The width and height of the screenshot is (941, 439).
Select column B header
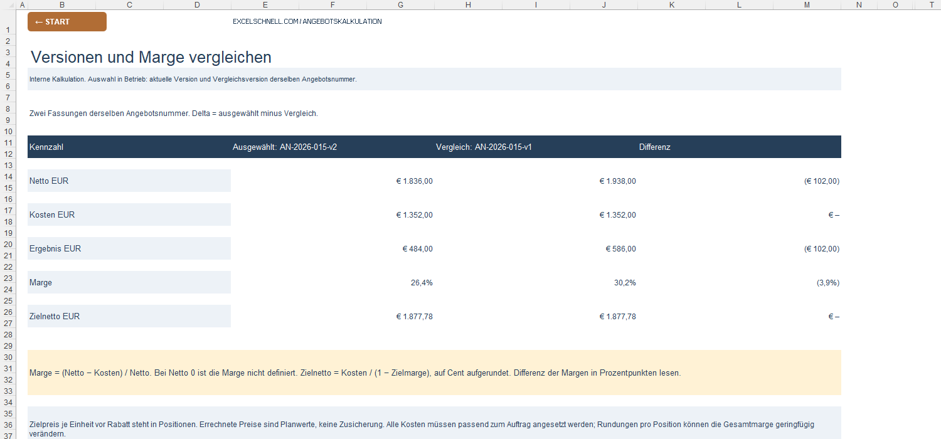[x=61, y=4]
